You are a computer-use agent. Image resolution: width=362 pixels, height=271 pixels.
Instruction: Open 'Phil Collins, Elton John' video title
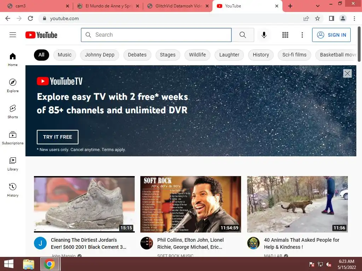(x=191, y=243)
